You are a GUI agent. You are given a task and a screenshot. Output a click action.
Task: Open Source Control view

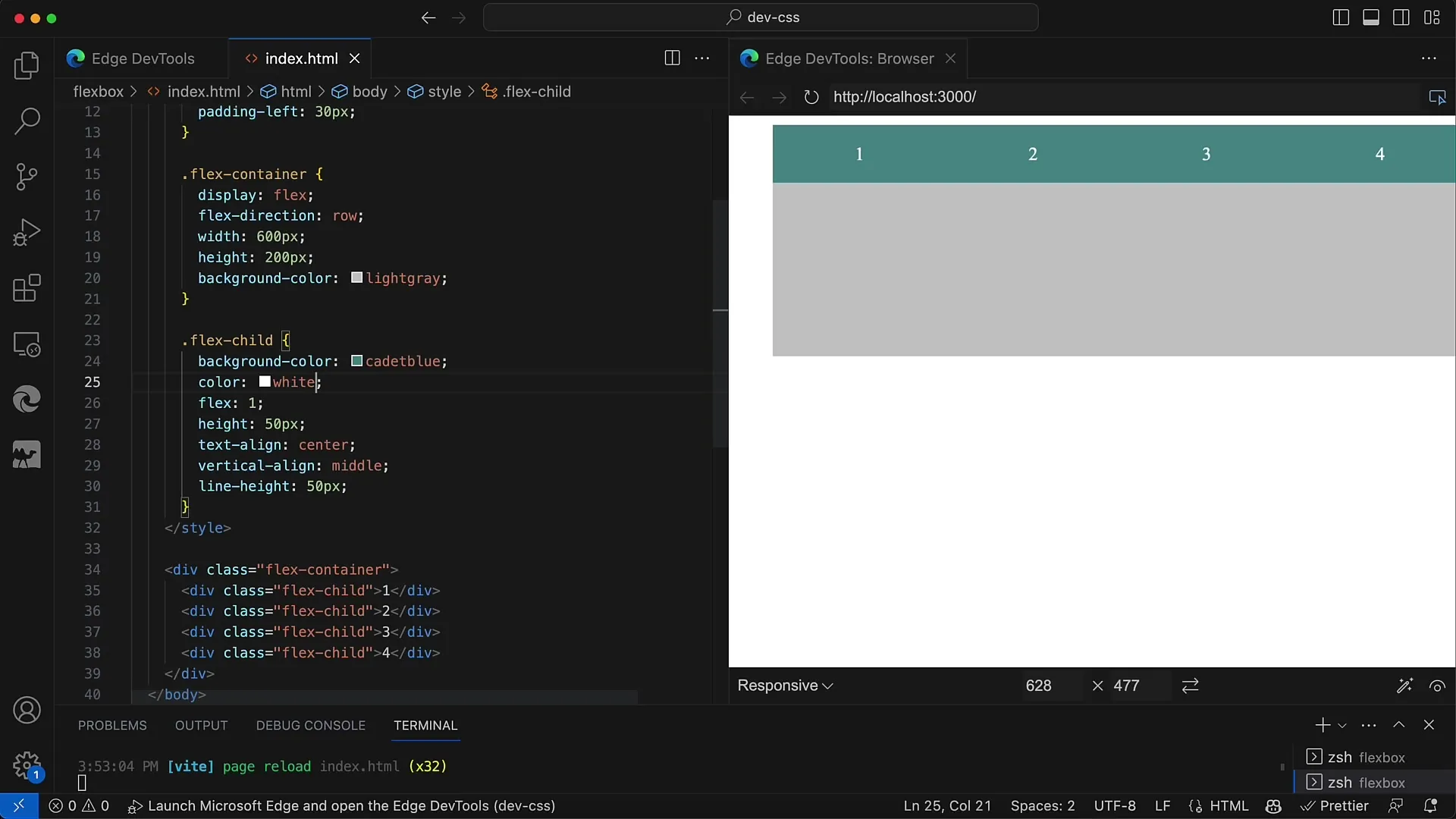pyautogui.click(x=27, y=177)
